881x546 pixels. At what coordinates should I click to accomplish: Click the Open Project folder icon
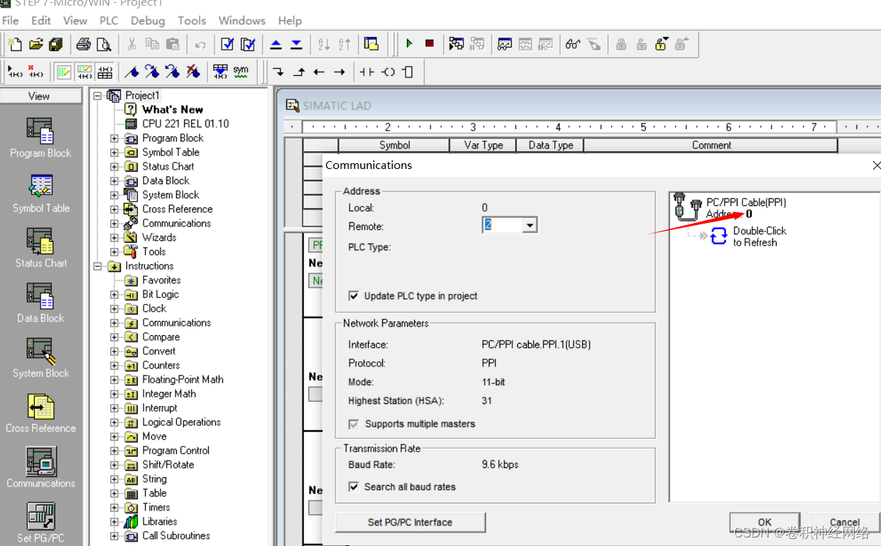(36, 44)
